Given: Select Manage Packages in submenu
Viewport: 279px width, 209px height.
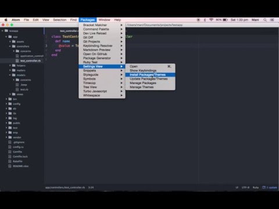Looking at the screenshot, I should [151, 83].
